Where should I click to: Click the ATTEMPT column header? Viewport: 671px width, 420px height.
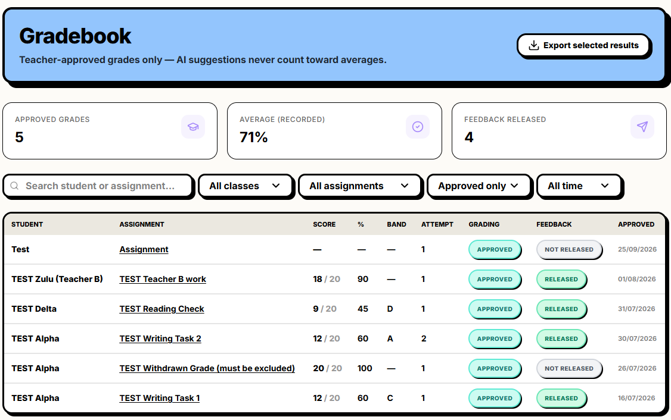tap(437, 224)
